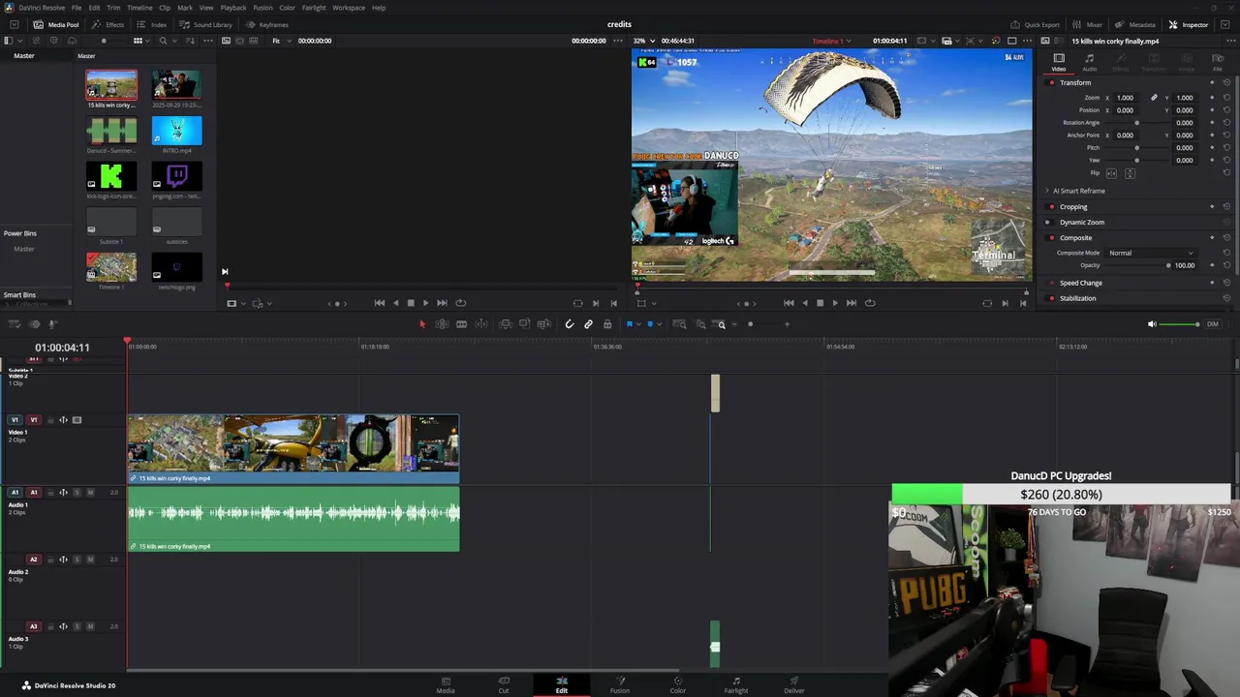The image size is (1240, 697).
Task: Open the marker color dropdown arrow
Action: coord(659,324)
